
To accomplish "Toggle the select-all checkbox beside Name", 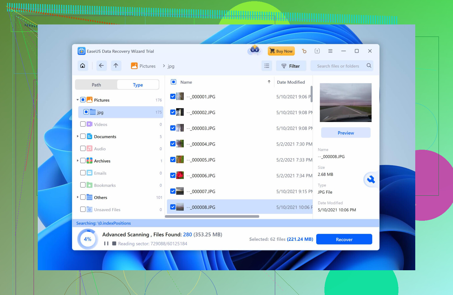I will coord(173,82).
